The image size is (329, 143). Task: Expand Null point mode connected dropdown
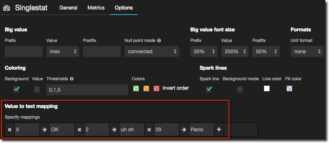[x=152, y=51]
